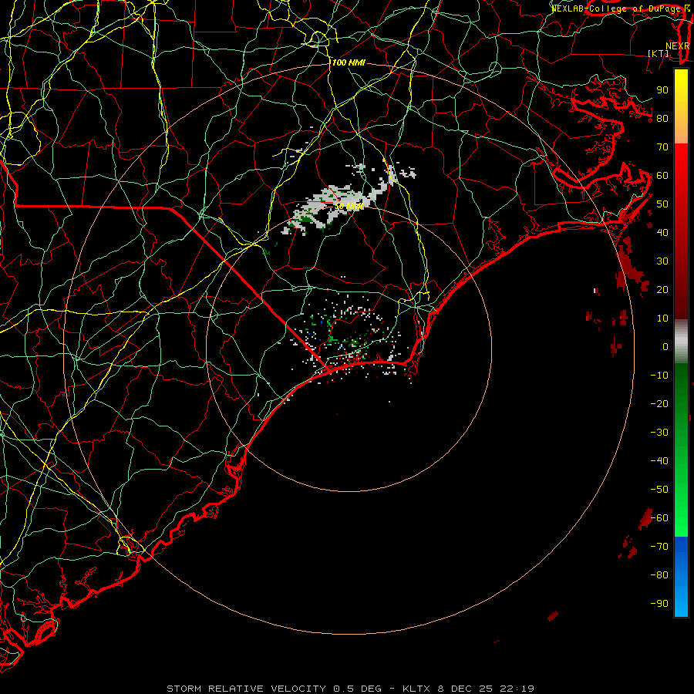Viewport: 694px width, 694px height.
Task: Click the 80 value on the velocity scale
Action: coord(662,118)
